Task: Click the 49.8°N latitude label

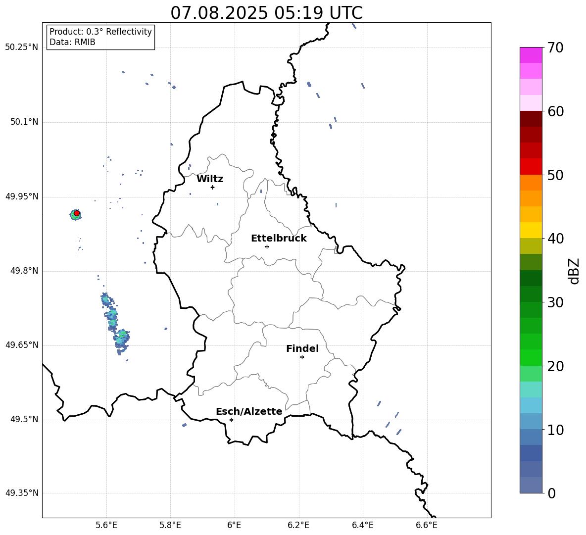Action: 24,271
